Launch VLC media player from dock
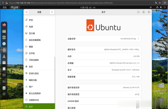168x109 pixels. pos(4,56)
